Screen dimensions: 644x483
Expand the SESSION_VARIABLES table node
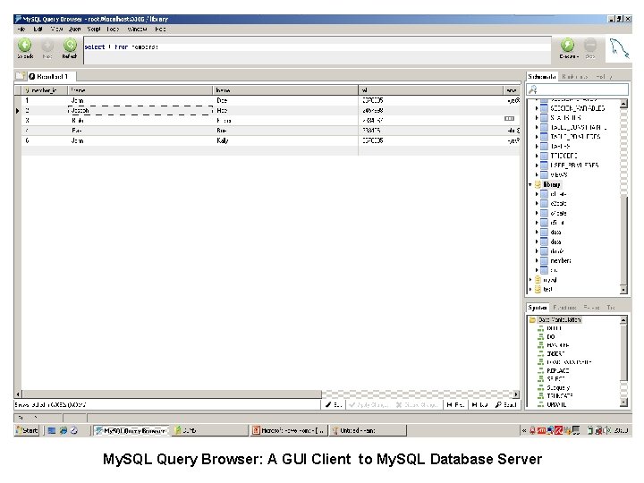[x=537, y=108]
